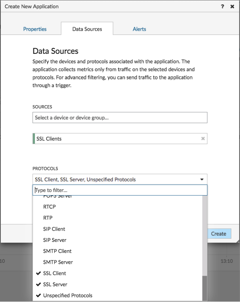Click the Create button
Image resolution: width=240 pixels, height=302 pixels.
(219, 234)
